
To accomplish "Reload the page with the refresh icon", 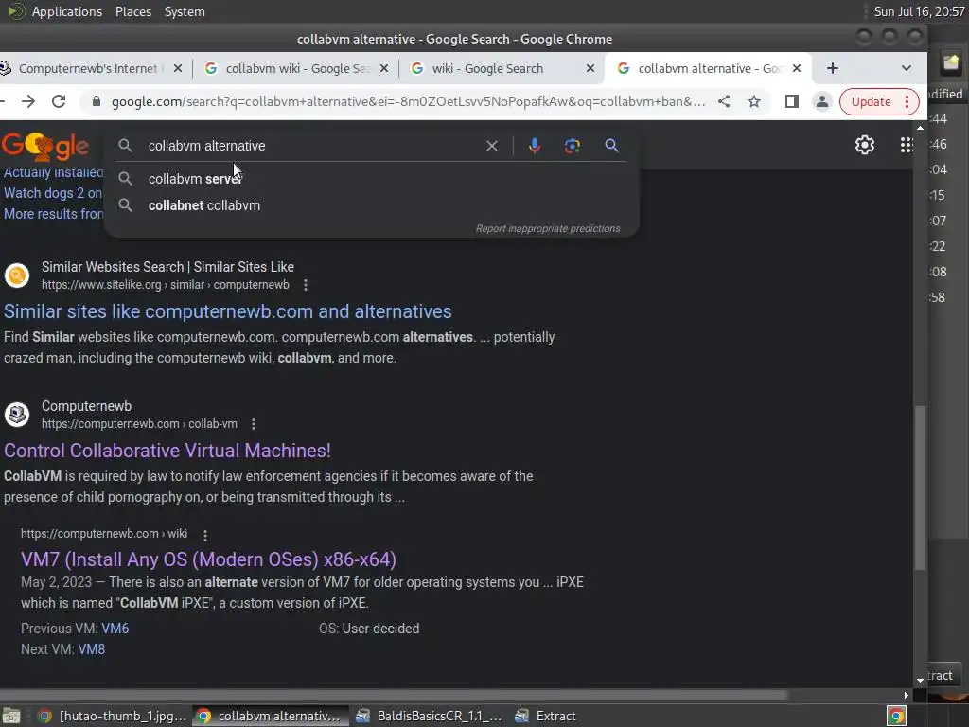I will pyautogui.click(x=59, y=101).
